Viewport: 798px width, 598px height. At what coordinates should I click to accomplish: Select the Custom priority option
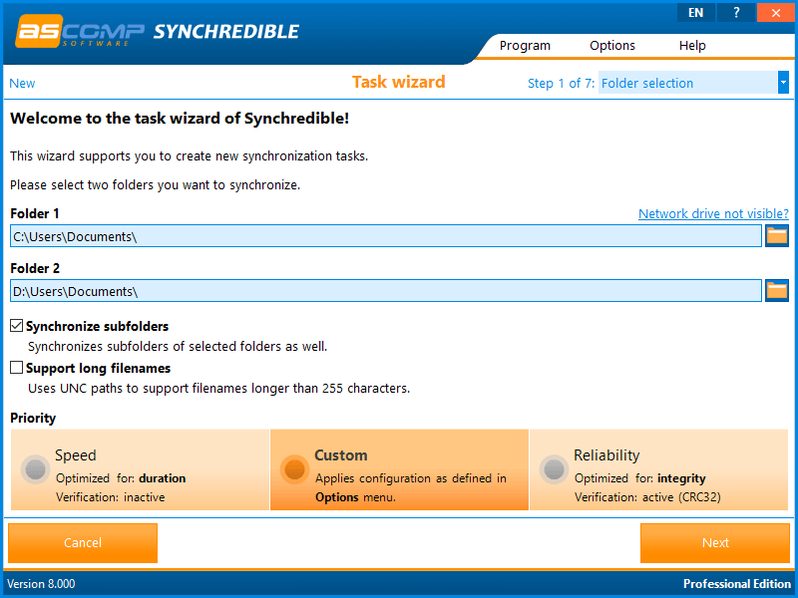point(294,469)
